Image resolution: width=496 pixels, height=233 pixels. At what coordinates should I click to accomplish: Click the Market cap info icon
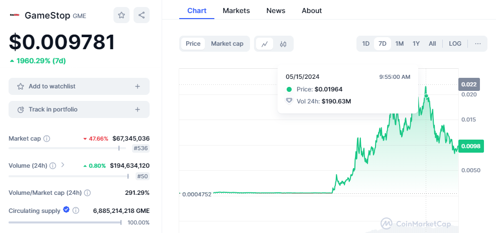coord(47,139)
